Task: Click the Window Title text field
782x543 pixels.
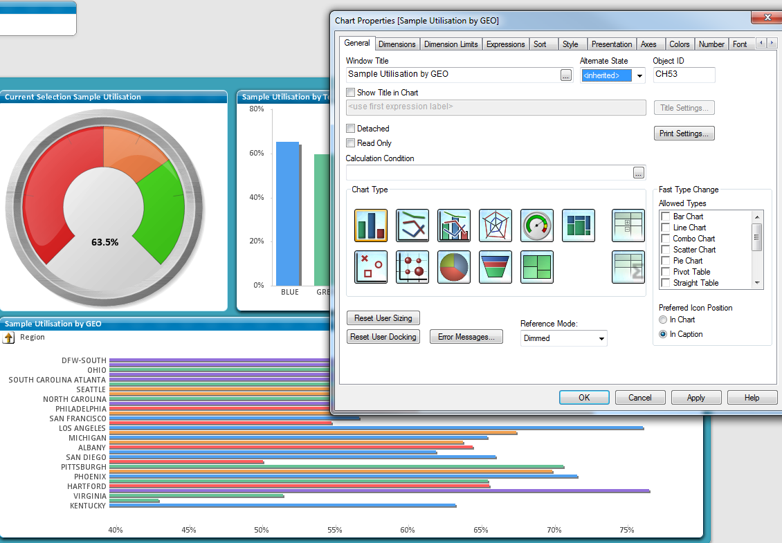Action: 453,75
